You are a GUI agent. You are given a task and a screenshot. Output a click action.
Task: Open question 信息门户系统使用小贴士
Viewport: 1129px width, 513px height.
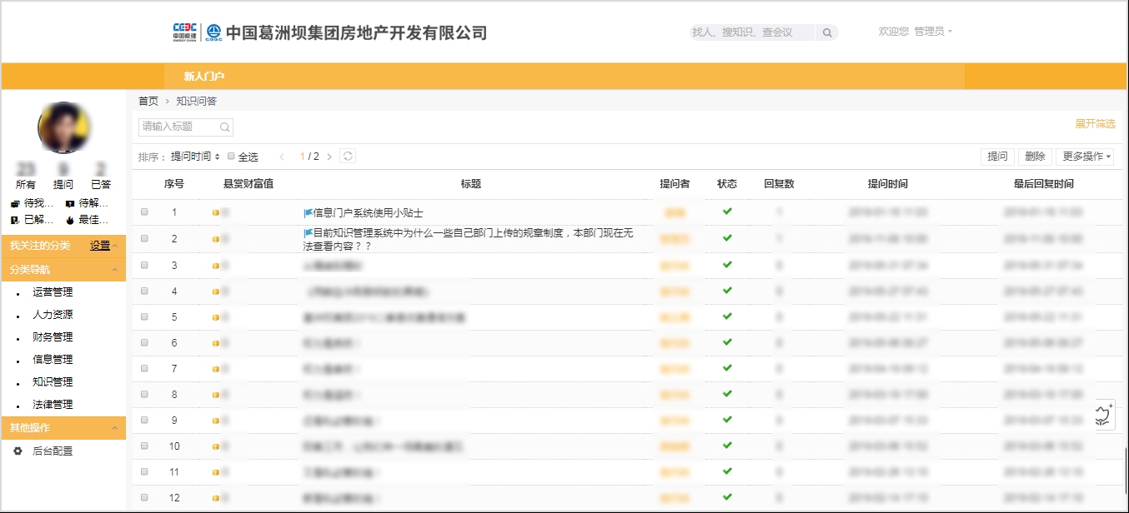coord(368,213)
